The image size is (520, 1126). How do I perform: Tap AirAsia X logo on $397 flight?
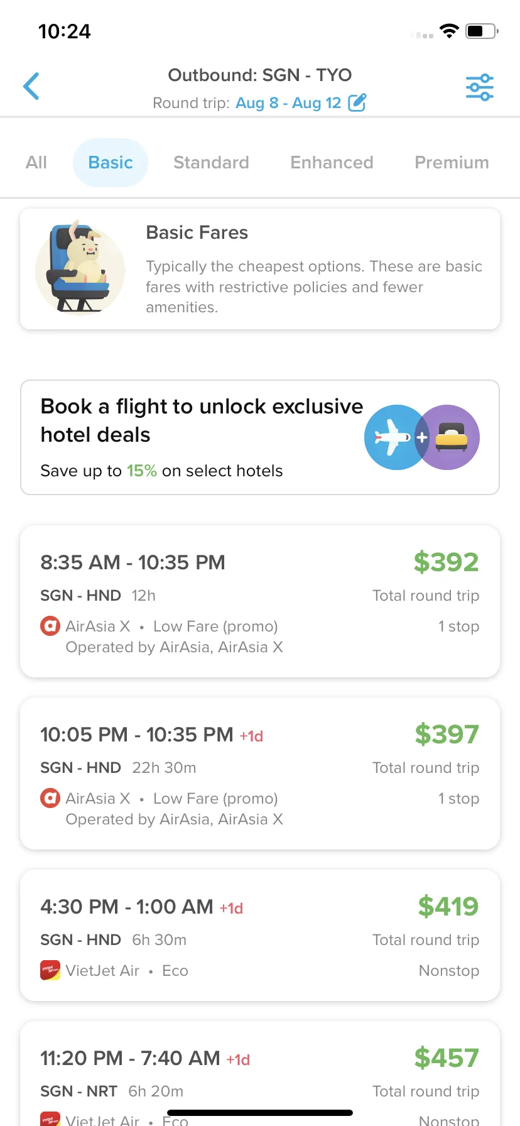[50, 798]
